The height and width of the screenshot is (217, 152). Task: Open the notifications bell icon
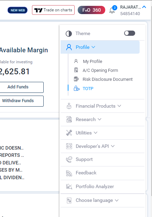[112, 11]
